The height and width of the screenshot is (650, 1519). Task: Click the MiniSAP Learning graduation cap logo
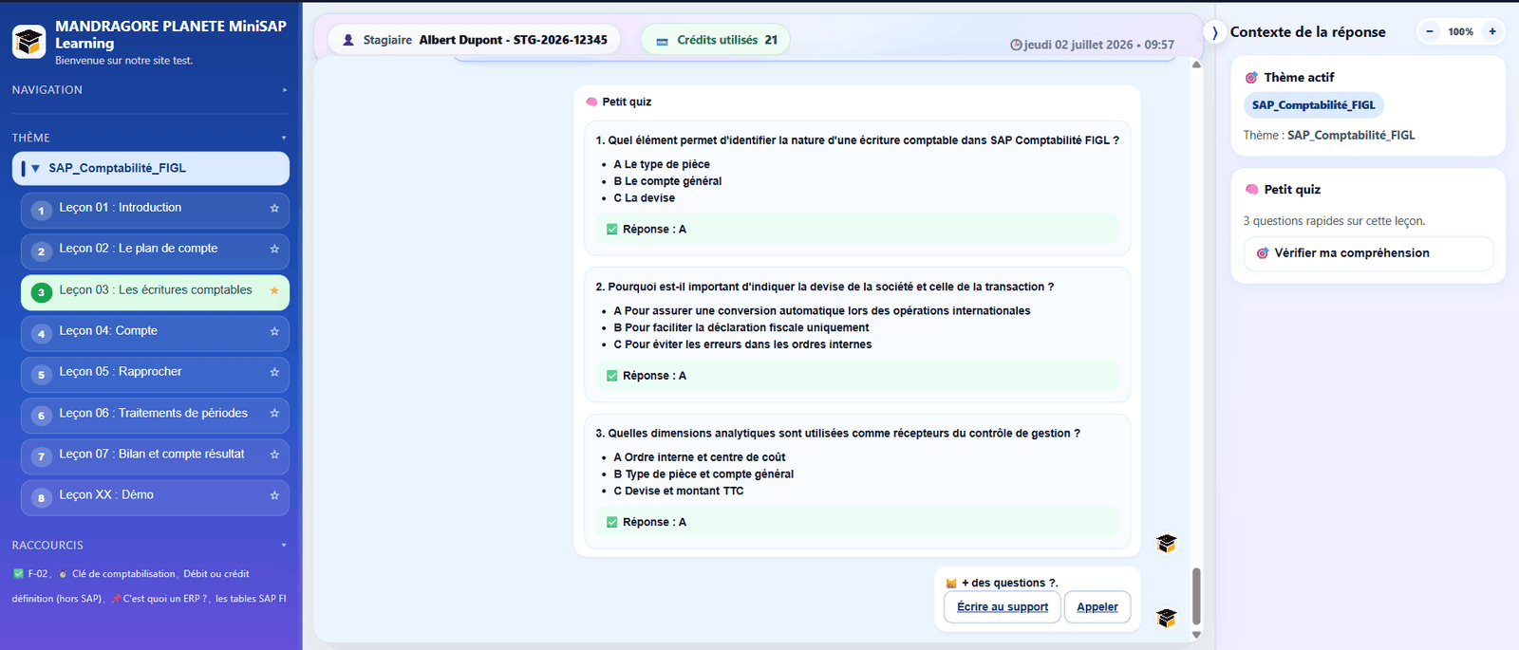click(x=28, y=42)
